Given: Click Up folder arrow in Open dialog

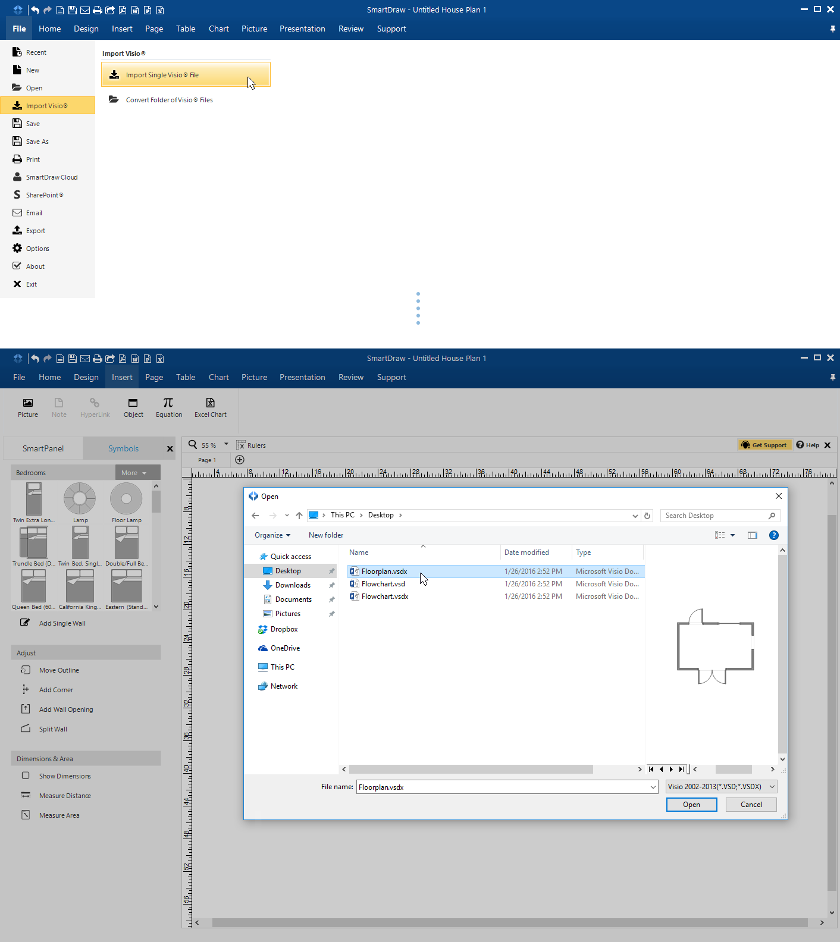Looking at the screenshot, I should point(299,516).
